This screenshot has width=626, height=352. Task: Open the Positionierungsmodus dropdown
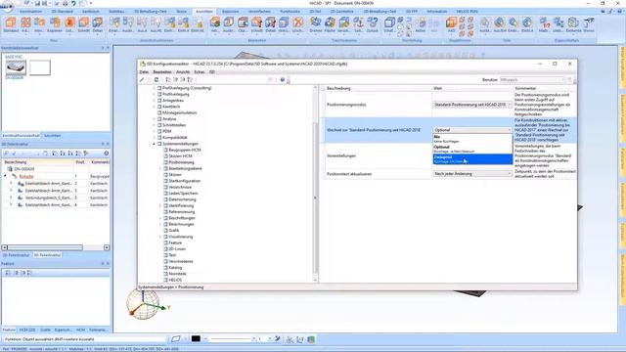click(x=472, y=105)
